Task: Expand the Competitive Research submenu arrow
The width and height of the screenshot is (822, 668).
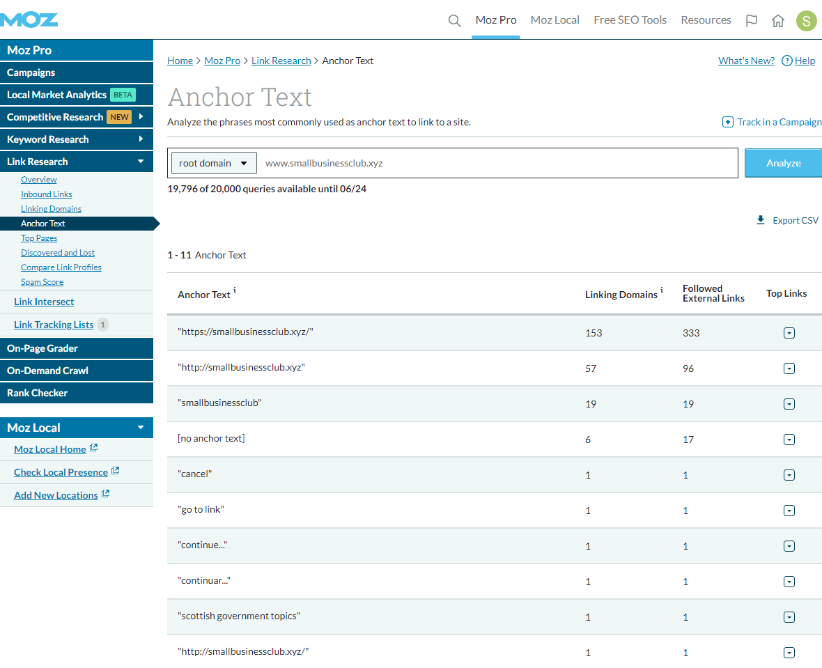Action: [x=141, y=117]
